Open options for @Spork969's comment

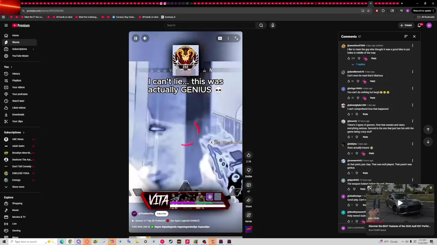(x=412, y=180)
